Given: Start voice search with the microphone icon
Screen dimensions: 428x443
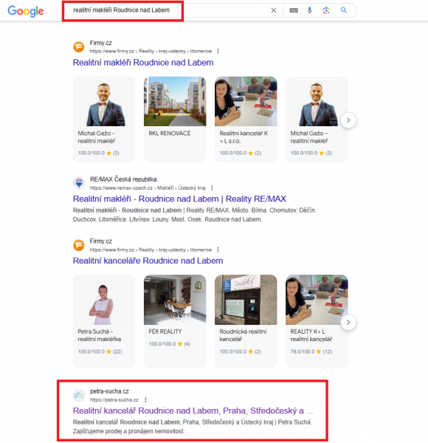Looking at the screenshot, I should tap(310, 10).
